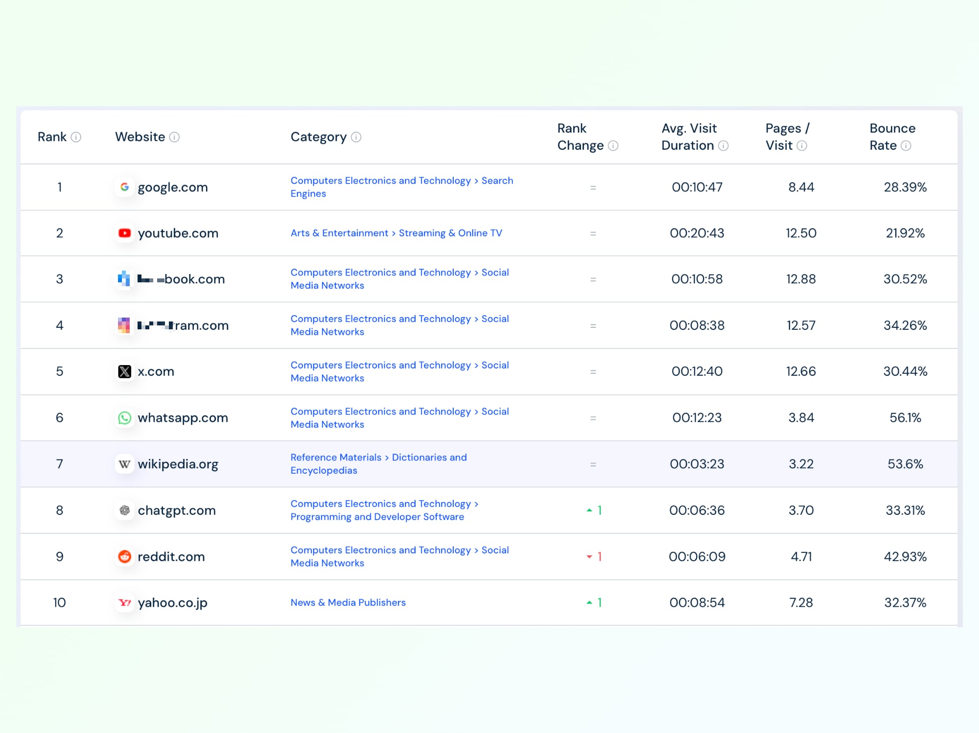Follow the Streaming & Online TV category link
Screen dimensions: 979x733
[x=450, y=233]
